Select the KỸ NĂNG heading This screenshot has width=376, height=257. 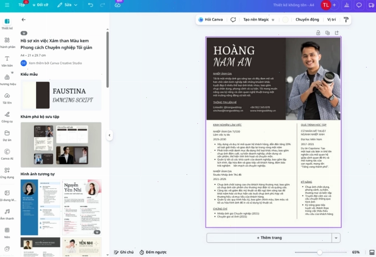tap(306, 182)
